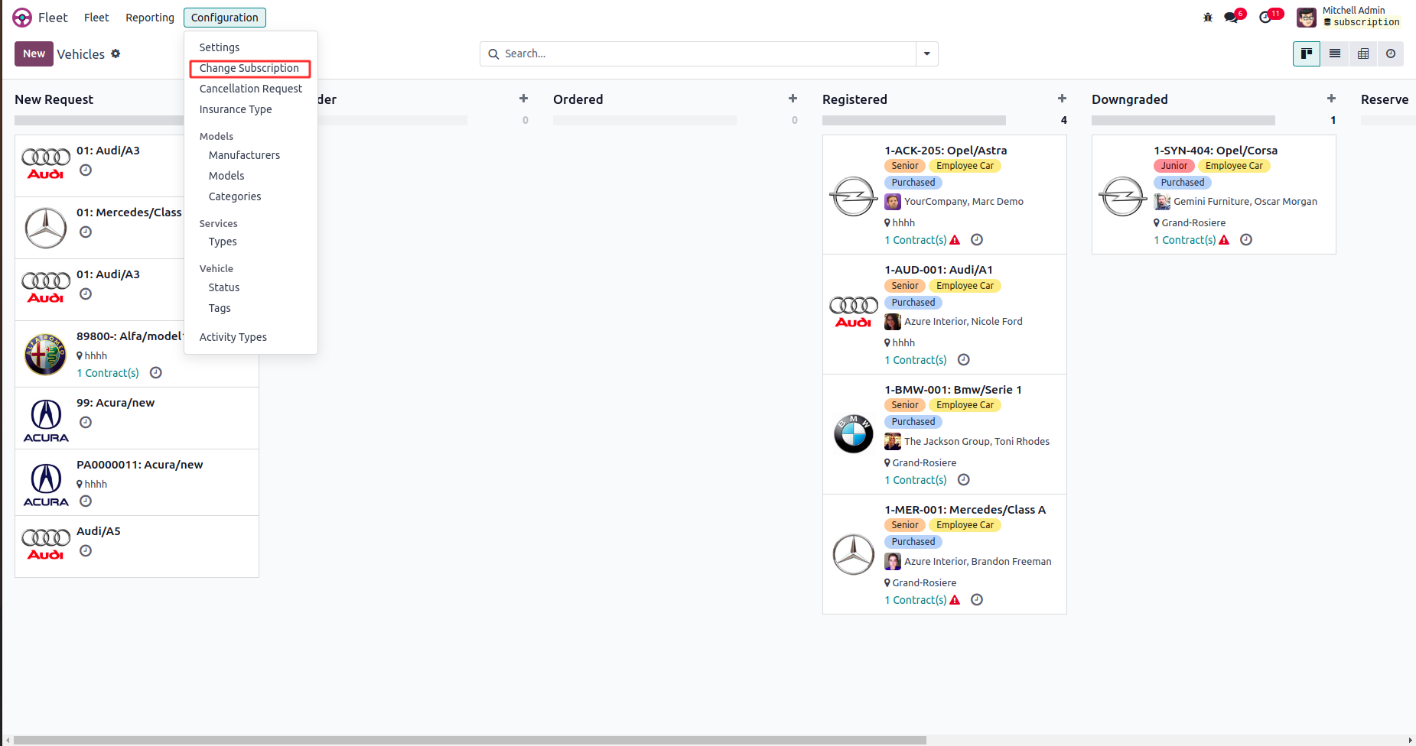The height and width of the screenshot is (746, 1416).
Task: Click the Vehicles gear settings icon
Action: 116,54
